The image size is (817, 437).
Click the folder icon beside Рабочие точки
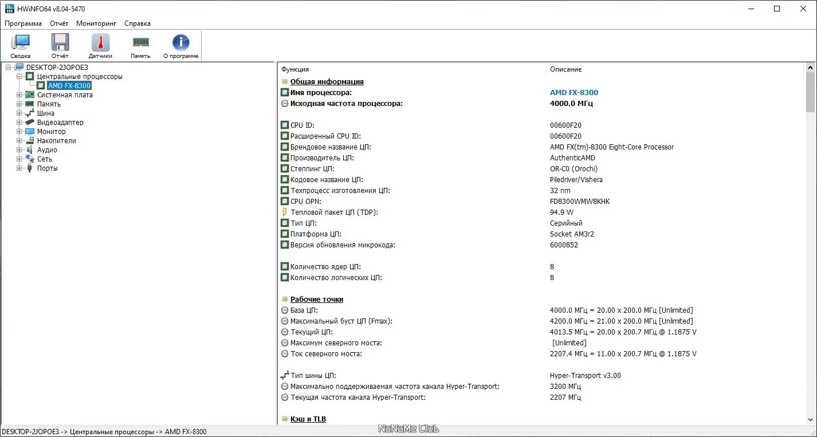click(x=285, y=300)
